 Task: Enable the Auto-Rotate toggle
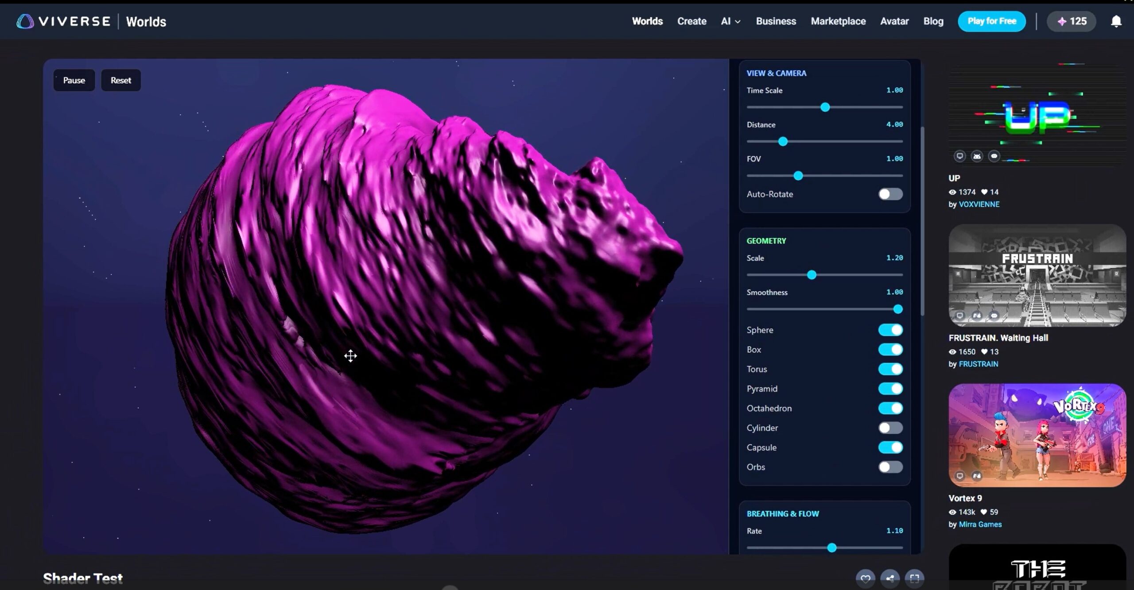890,194
